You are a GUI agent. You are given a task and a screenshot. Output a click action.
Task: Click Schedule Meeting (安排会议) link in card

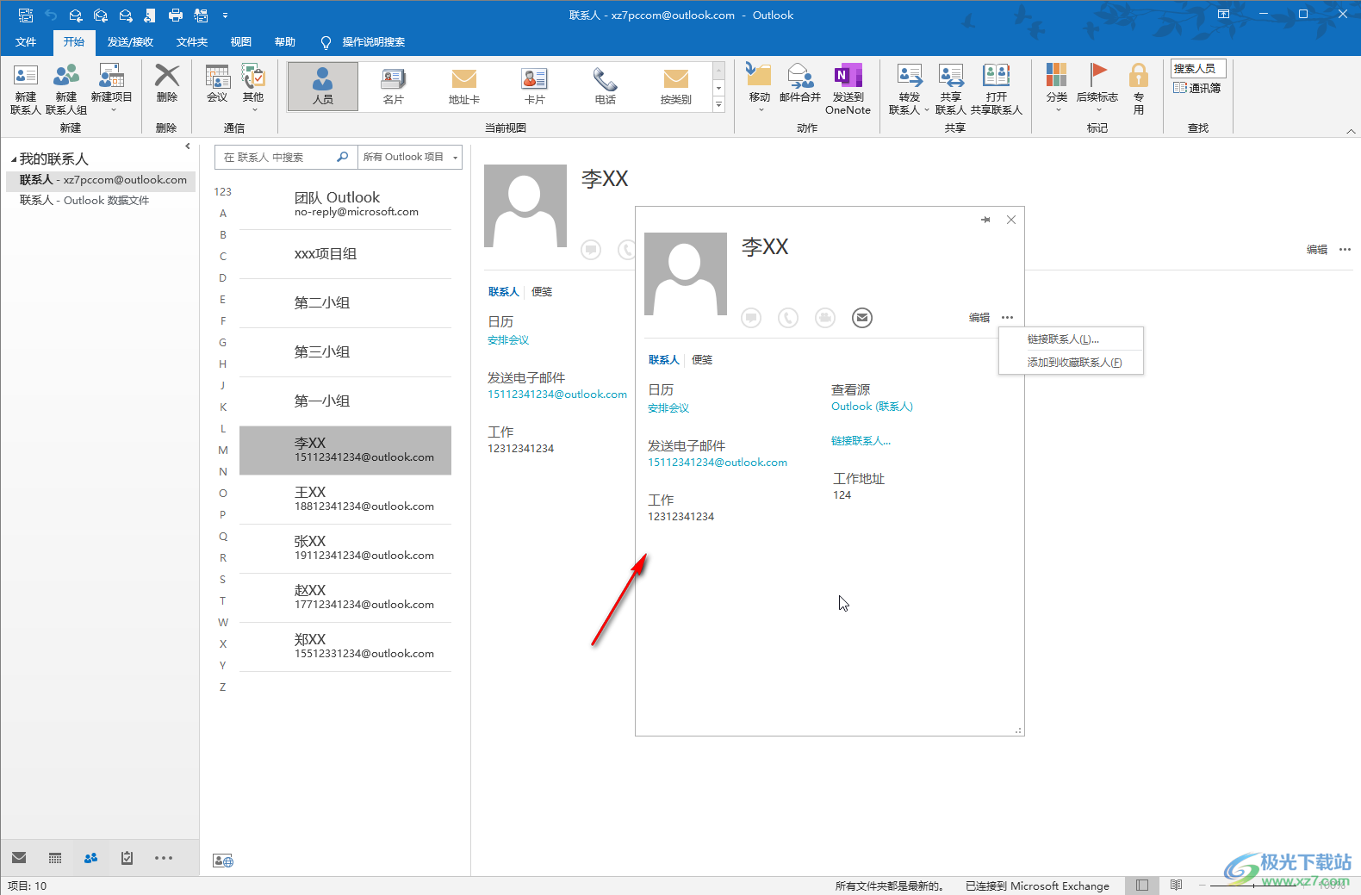click(668, 408)
